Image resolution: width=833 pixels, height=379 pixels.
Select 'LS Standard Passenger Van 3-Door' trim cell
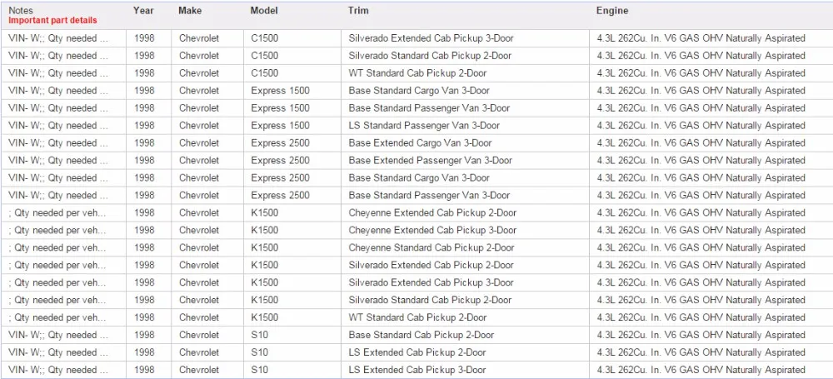click(424, 126)
